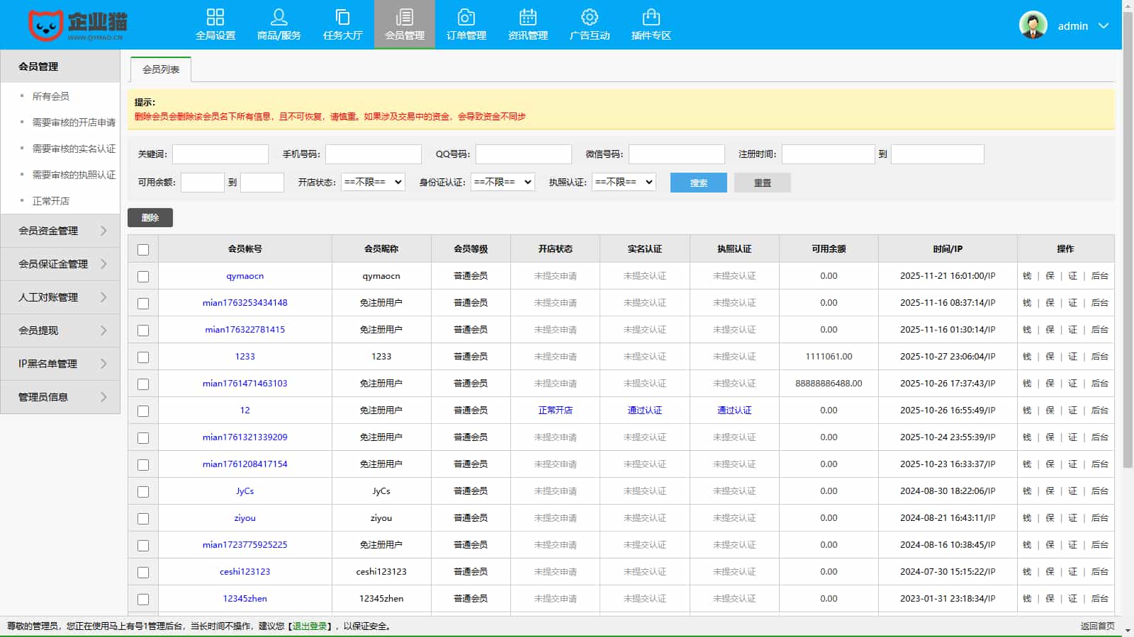Click the 退出登录 logout link
The image size is (1134, 637).
(310, 626)
